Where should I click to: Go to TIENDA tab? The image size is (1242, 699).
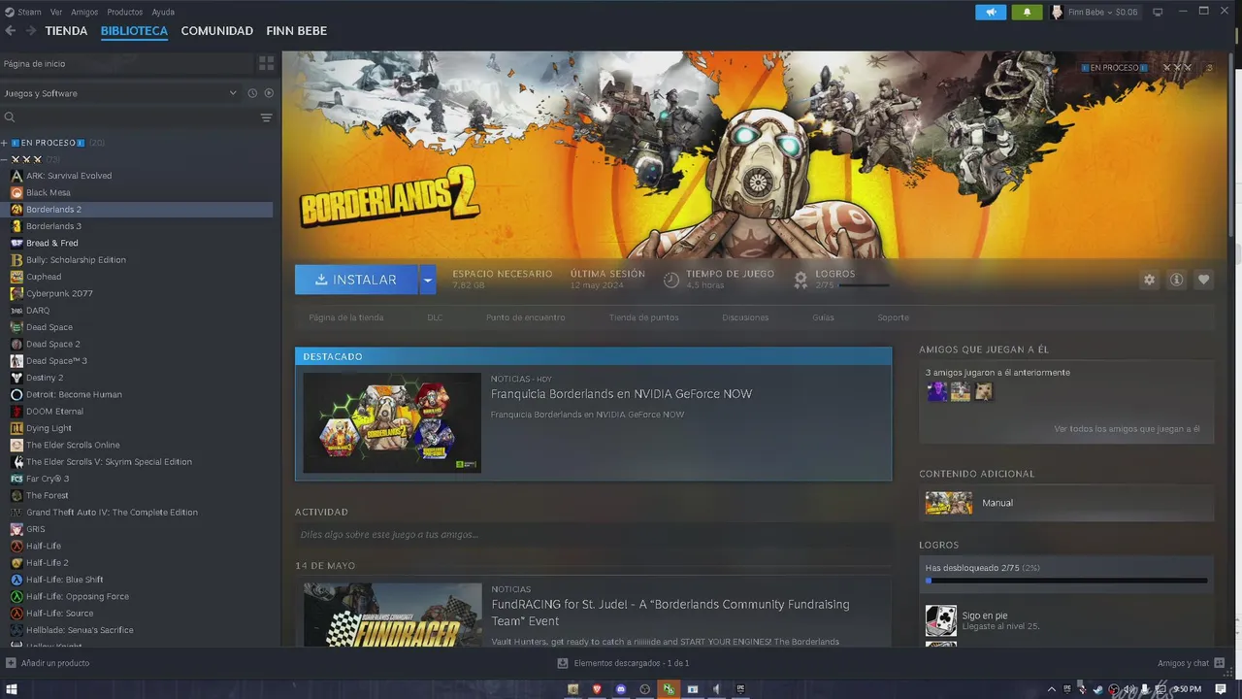66,31
